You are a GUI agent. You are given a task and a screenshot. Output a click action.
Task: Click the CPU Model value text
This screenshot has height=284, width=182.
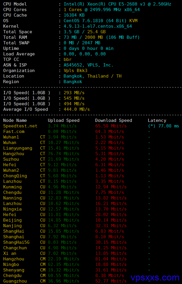click(117, 4)
